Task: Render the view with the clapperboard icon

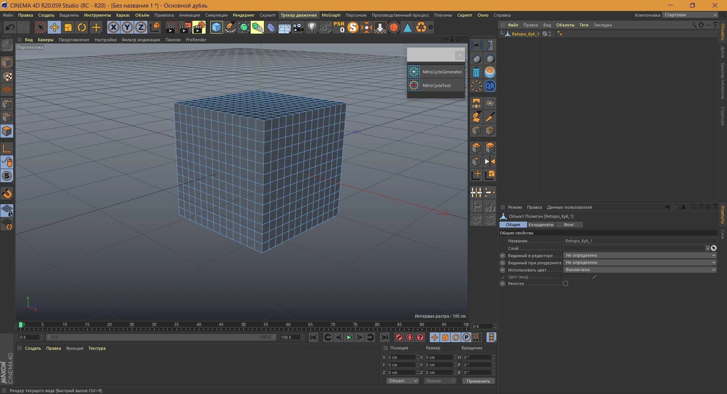Action: [x=171, y=27]
